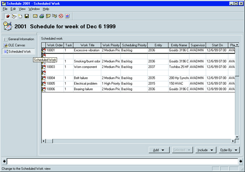245x172 pixels.
Task: Switch to the OLE Canvas view
Action: [15, 45]
